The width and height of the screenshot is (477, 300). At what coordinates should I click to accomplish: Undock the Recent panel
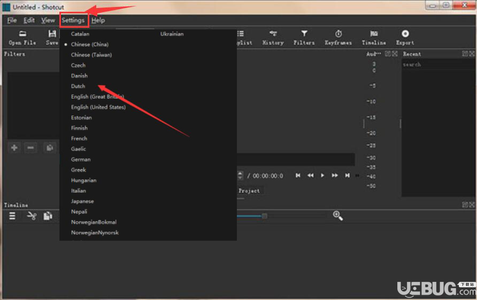(465, 54)
